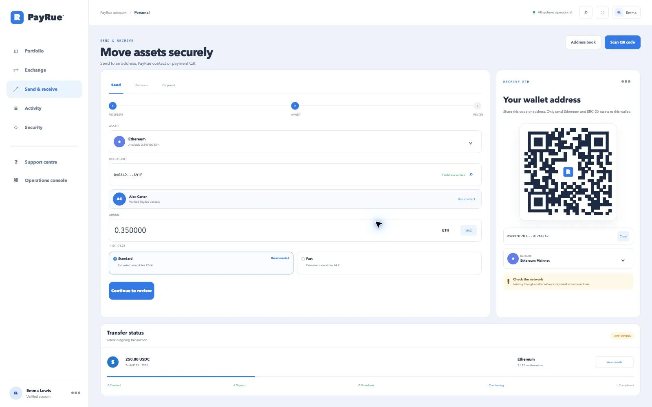The width and height of the screenshot is (652, 407).
Task: Open Activity page in sidebar
Action: click(44, 108)
